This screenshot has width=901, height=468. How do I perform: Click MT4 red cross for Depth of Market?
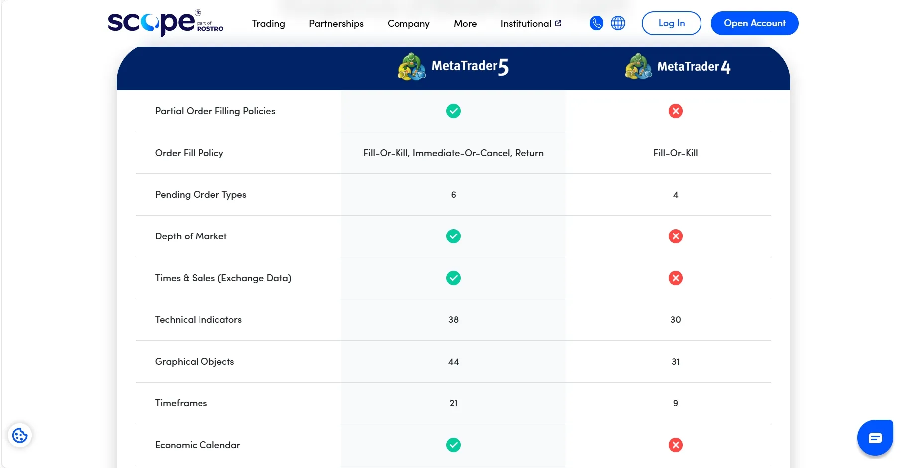tap(676, 236)
